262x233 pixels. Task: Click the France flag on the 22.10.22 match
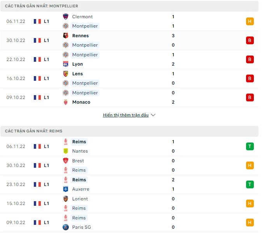(x=37, y=59)
